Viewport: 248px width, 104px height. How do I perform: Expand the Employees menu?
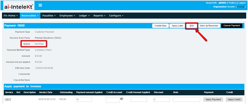tap(67, 16)
